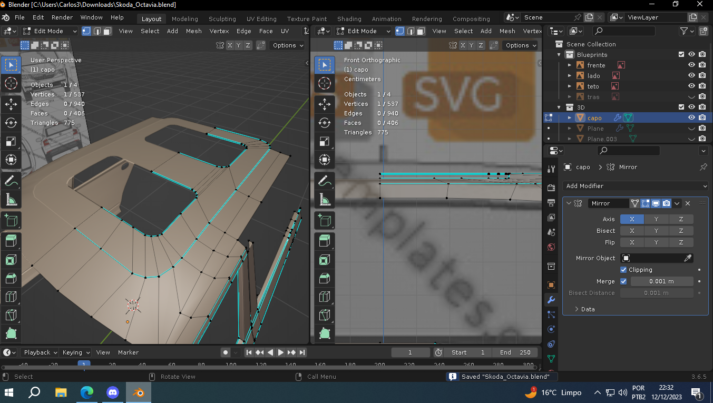Click the End frame 250 field
Viewport: 713px width, 403px height.
515,352
